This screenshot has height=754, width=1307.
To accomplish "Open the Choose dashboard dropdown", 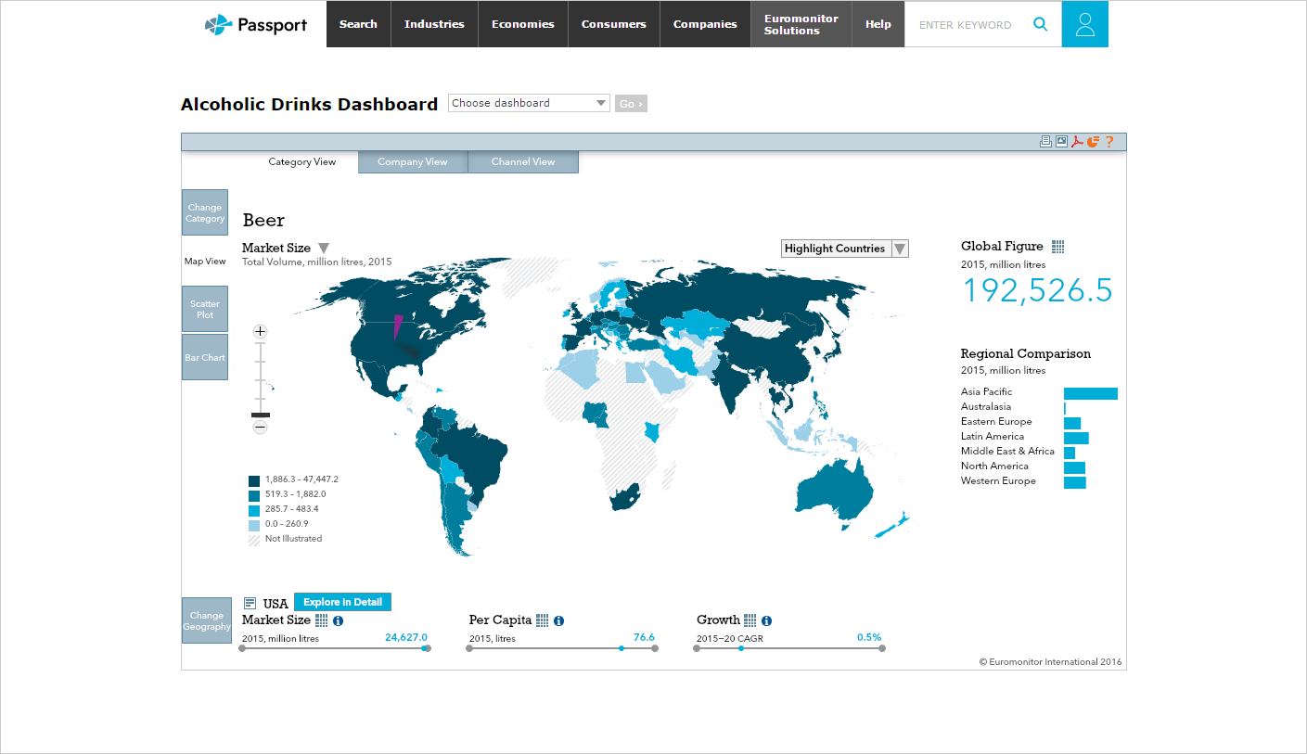I will 529,103.
